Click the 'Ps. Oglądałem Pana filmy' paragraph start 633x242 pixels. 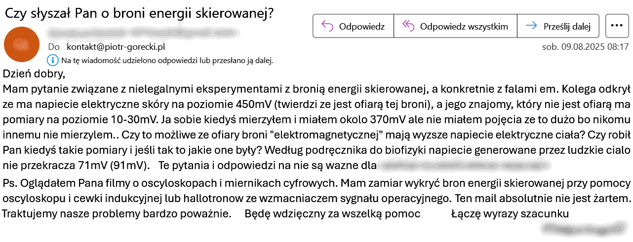(54, 184)
